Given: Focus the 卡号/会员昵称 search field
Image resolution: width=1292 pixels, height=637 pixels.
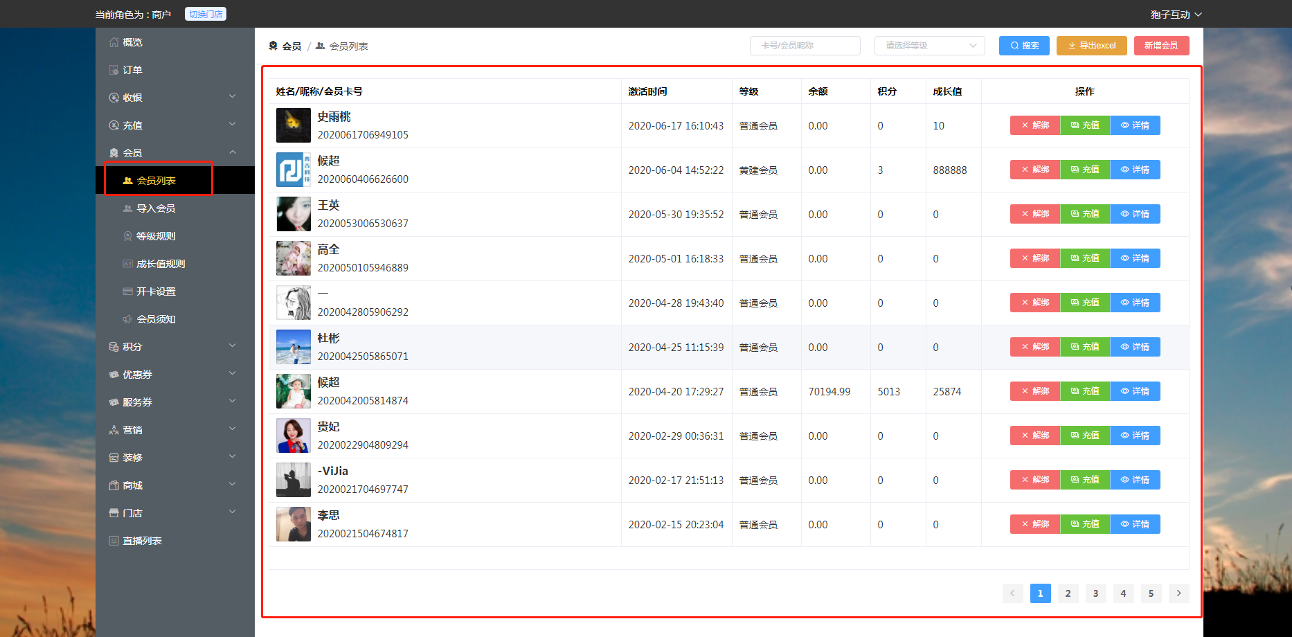Looking at the screenshot, I should (x=805, y=46).
